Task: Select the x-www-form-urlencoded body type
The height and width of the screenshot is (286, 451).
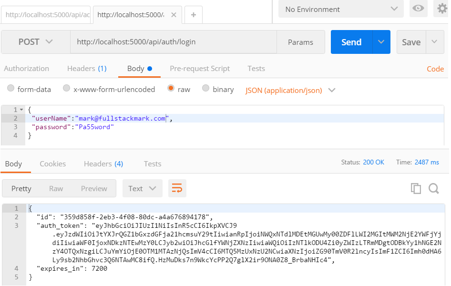Action: [66, 88]
